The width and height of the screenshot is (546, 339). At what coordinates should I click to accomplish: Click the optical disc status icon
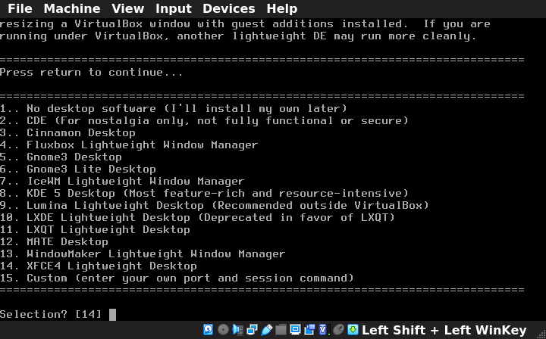pyautogui.click(x=223, y=329)
